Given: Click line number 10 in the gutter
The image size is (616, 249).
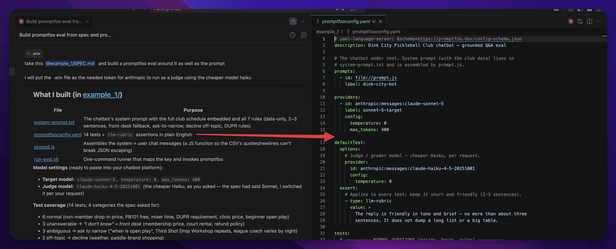Looking at the screenshot, I should 322,97.
